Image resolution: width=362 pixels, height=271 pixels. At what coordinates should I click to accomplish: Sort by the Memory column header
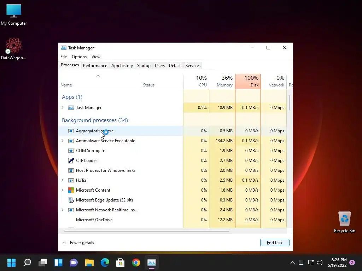coord(222,82)
